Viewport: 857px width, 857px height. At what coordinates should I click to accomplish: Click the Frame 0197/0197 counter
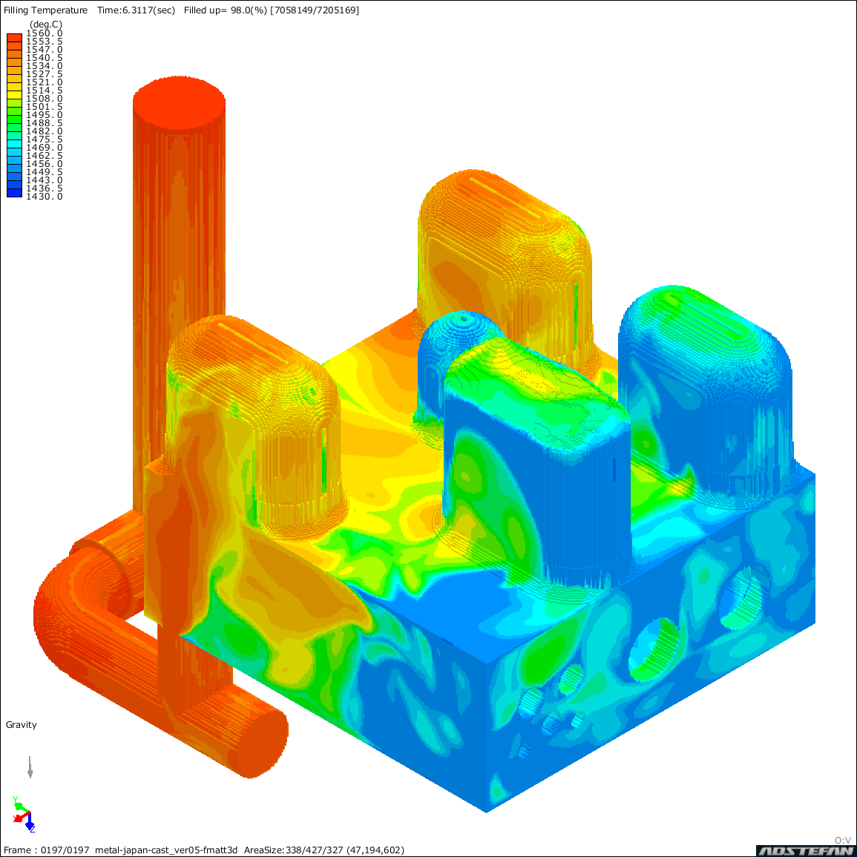pos(46,850)
